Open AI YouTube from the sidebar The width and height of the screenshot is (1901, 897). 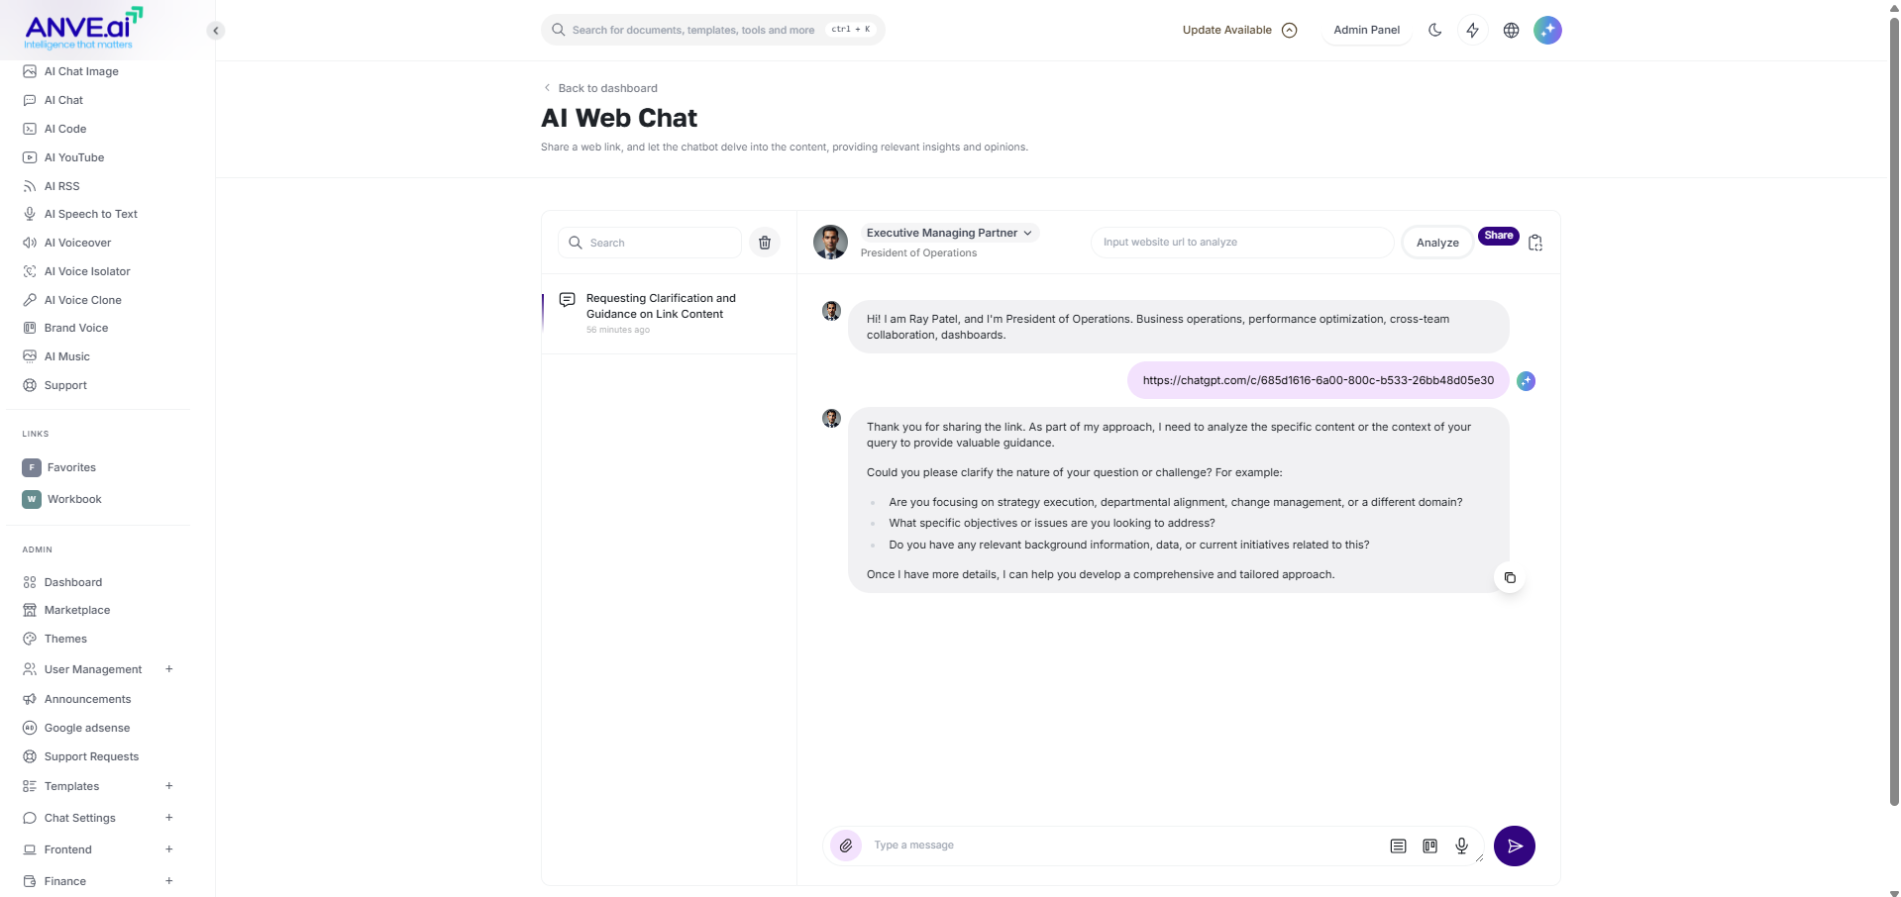(73, 156)
